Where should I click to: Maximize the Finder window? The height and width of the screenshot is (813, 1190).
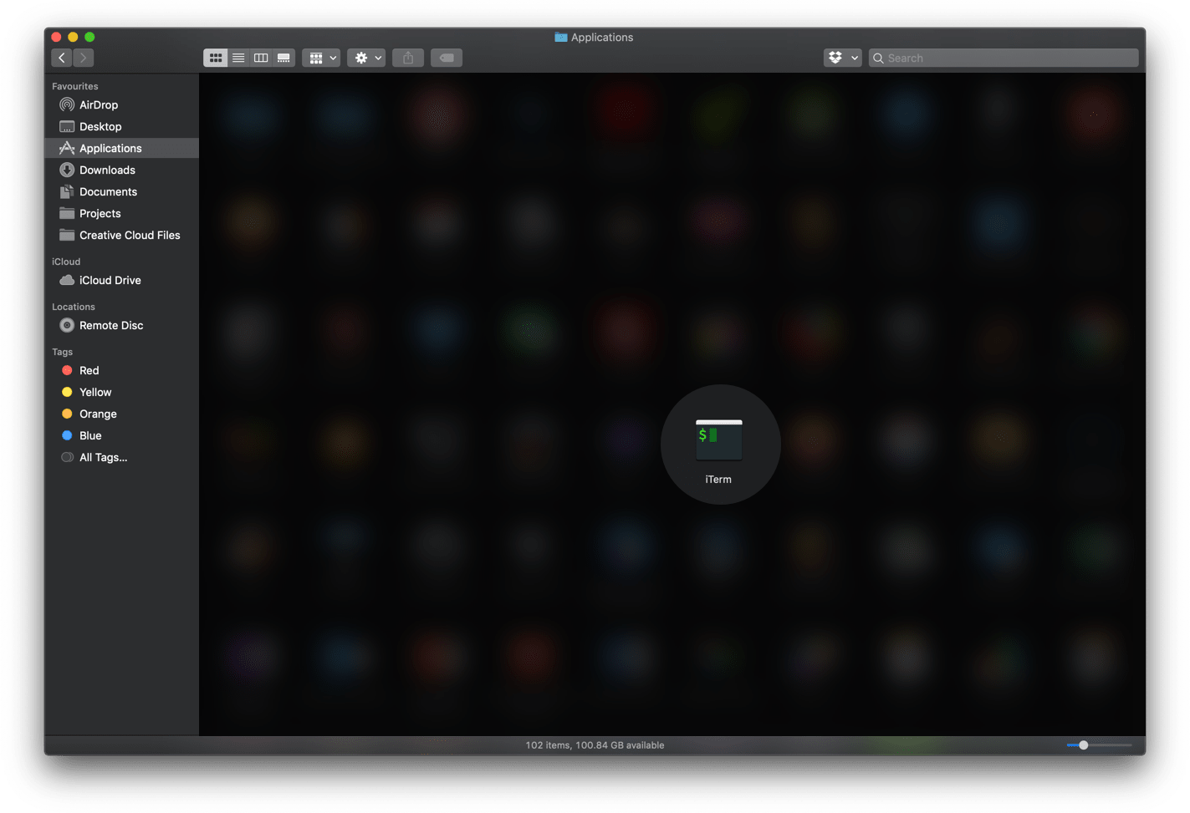click(89, 37)
